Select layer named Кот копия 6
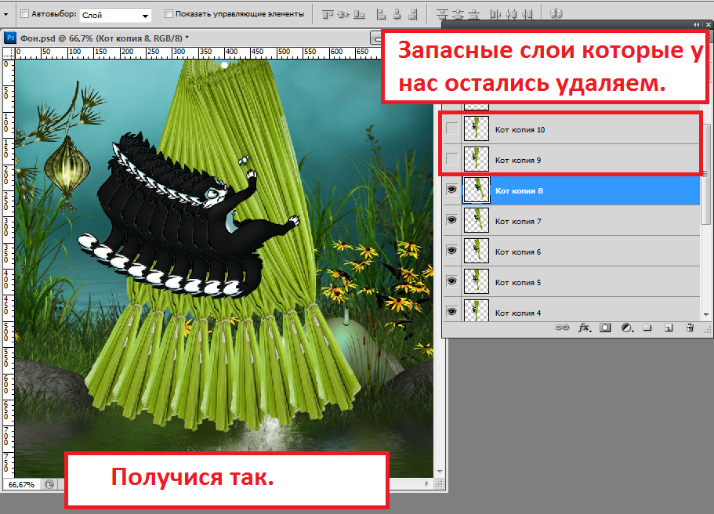714x514 pixels. coord(518,252)
